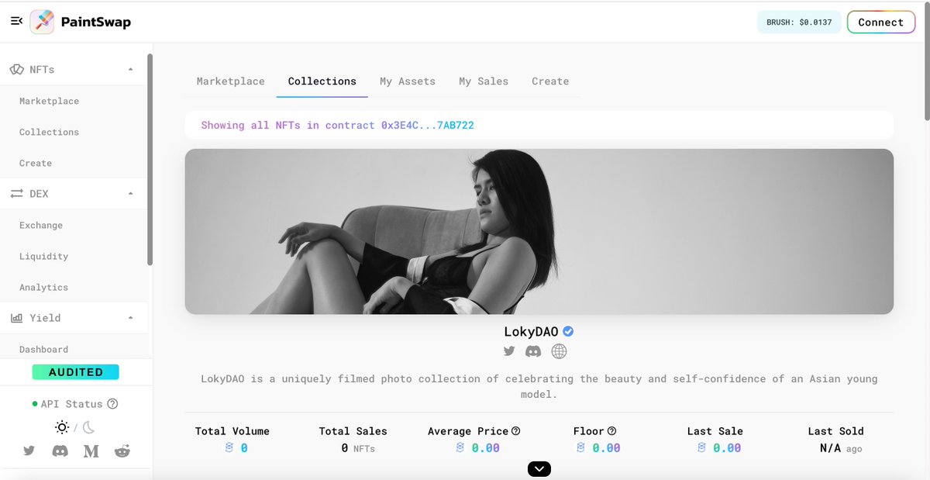Collapse the DEX section in sidebar

point(130,193)
